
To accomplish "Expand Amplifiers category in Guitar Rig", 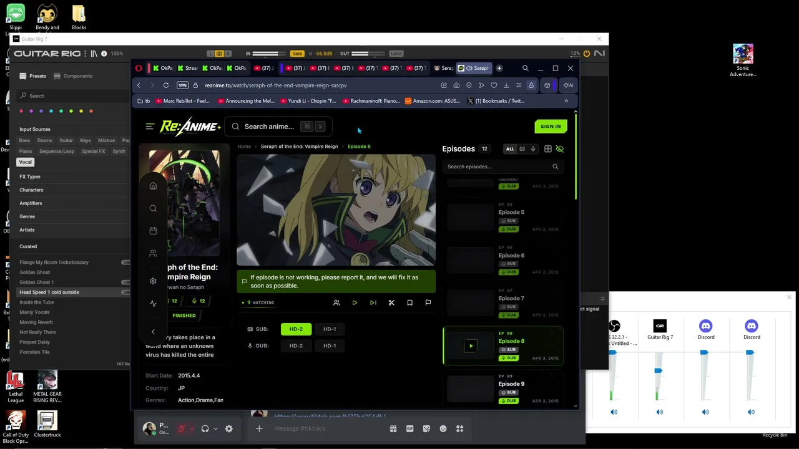I will (31, 203).
